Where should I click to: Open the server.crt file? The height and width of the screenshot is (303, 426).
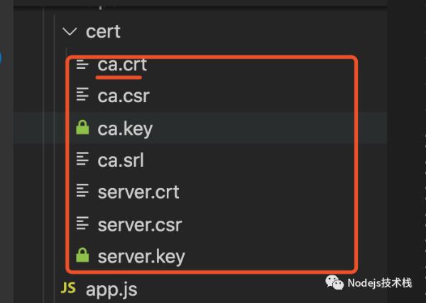pyautogui.click(x=138, y=192)
